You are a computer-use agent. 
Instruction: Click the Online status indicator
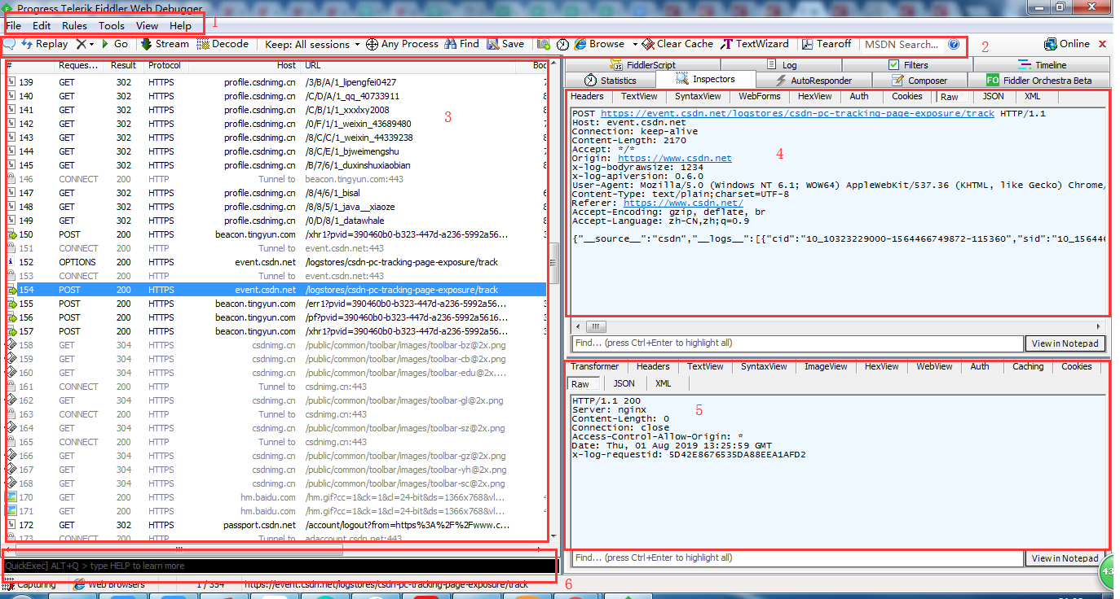click(x=1067, y=44)
